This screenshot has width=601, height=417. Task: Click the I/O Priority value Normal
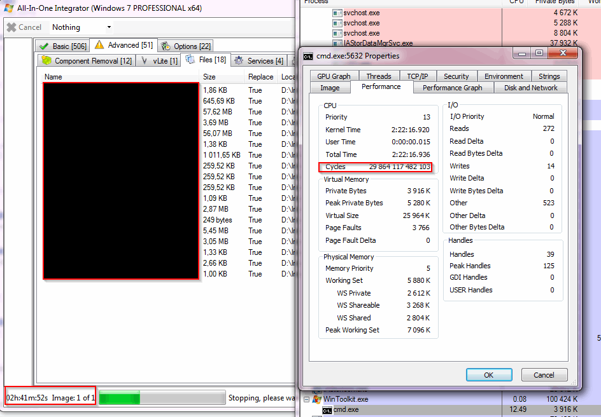pyautogui.click(x=543, y=116)
